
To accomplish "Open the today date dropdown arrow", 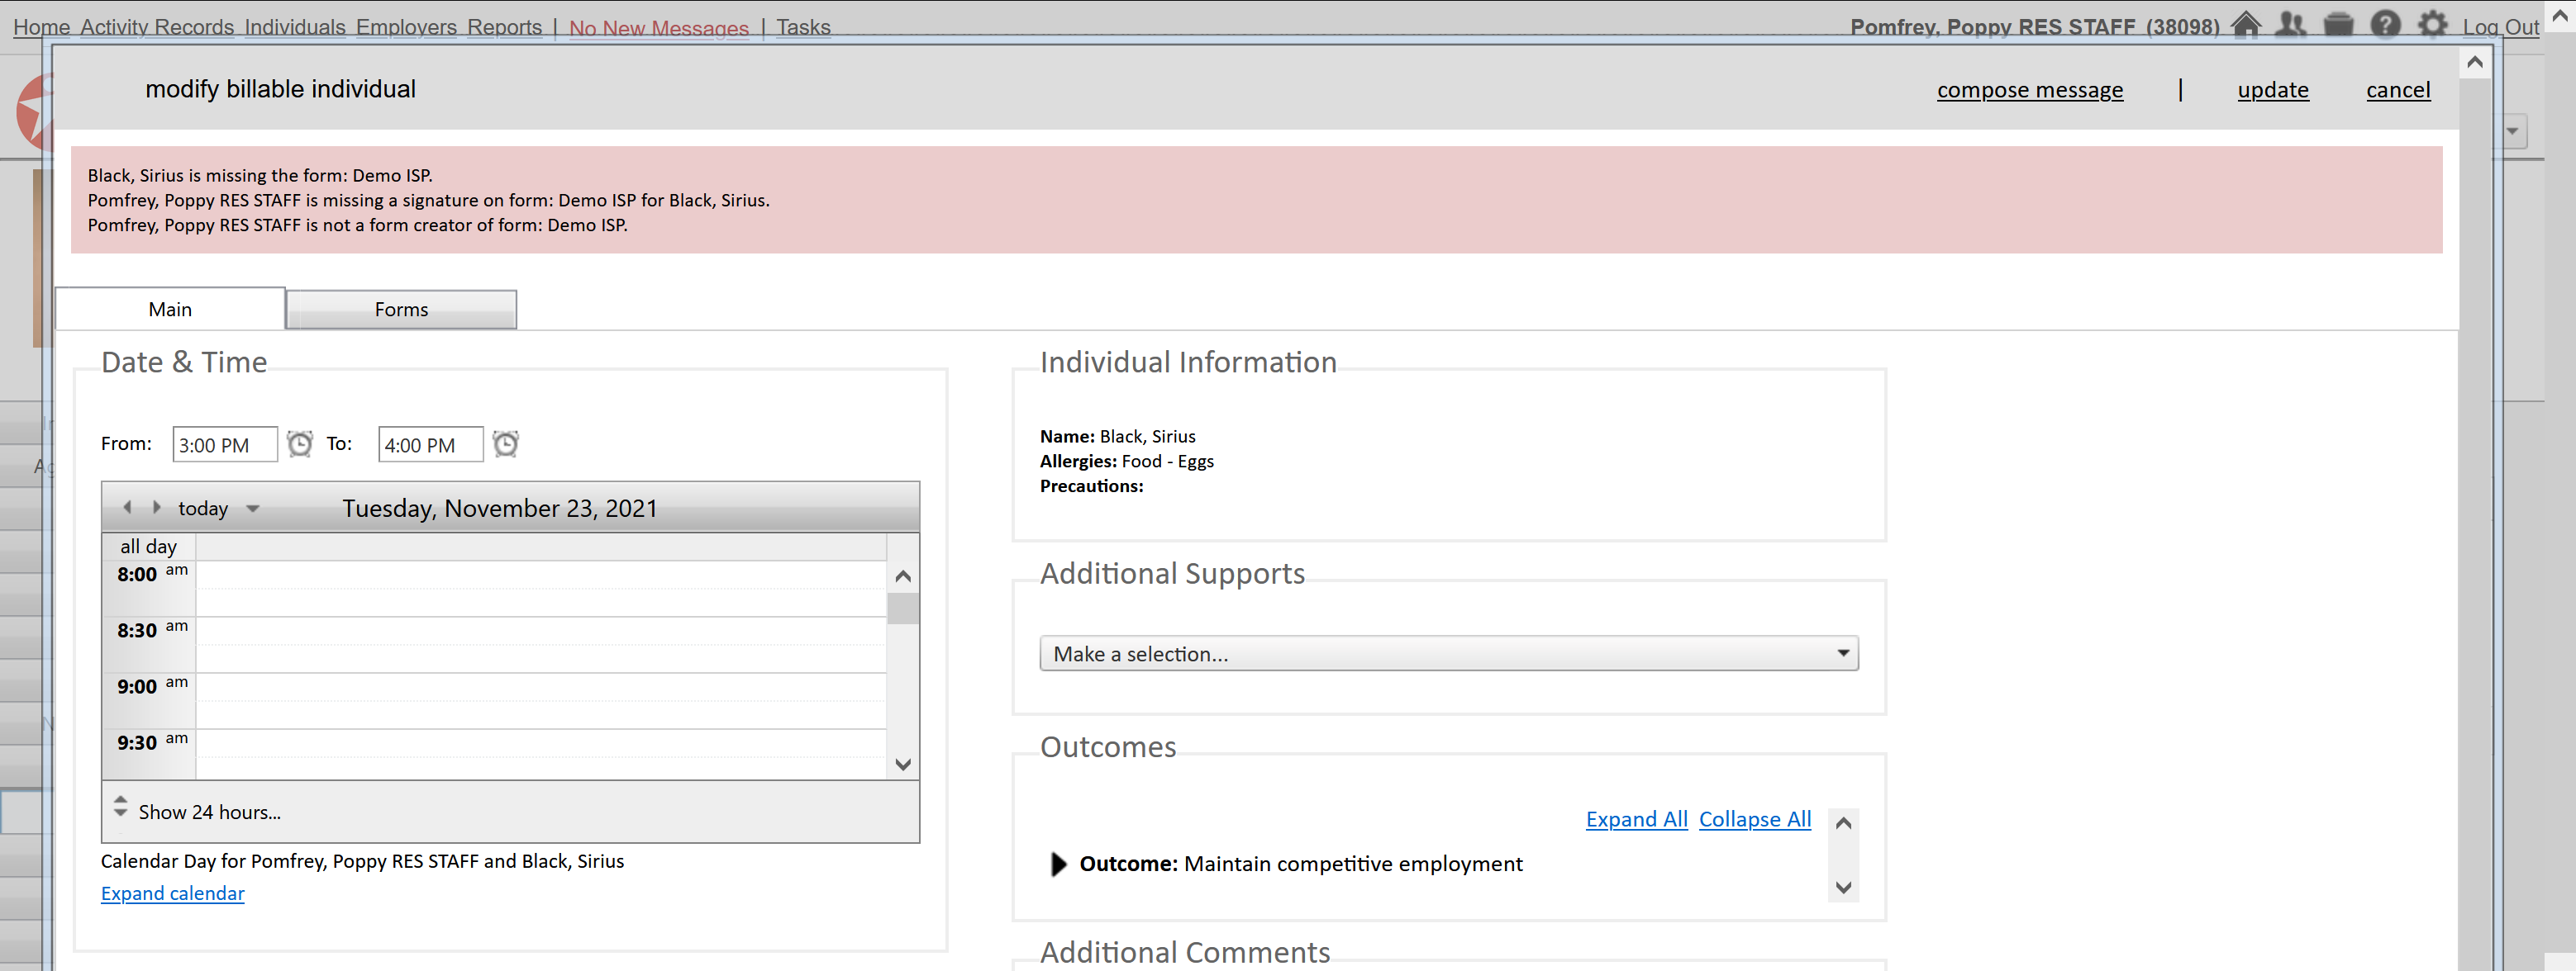I will pyautogui.click(x=253, y=509).
